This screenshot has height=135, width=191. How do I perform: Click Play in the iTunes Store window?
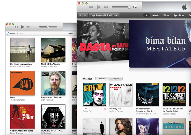[99, 7]
